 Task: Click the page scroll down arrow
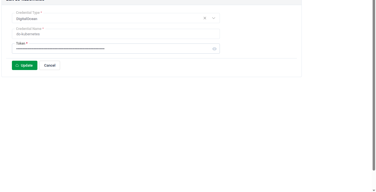(x=374, y=190)
